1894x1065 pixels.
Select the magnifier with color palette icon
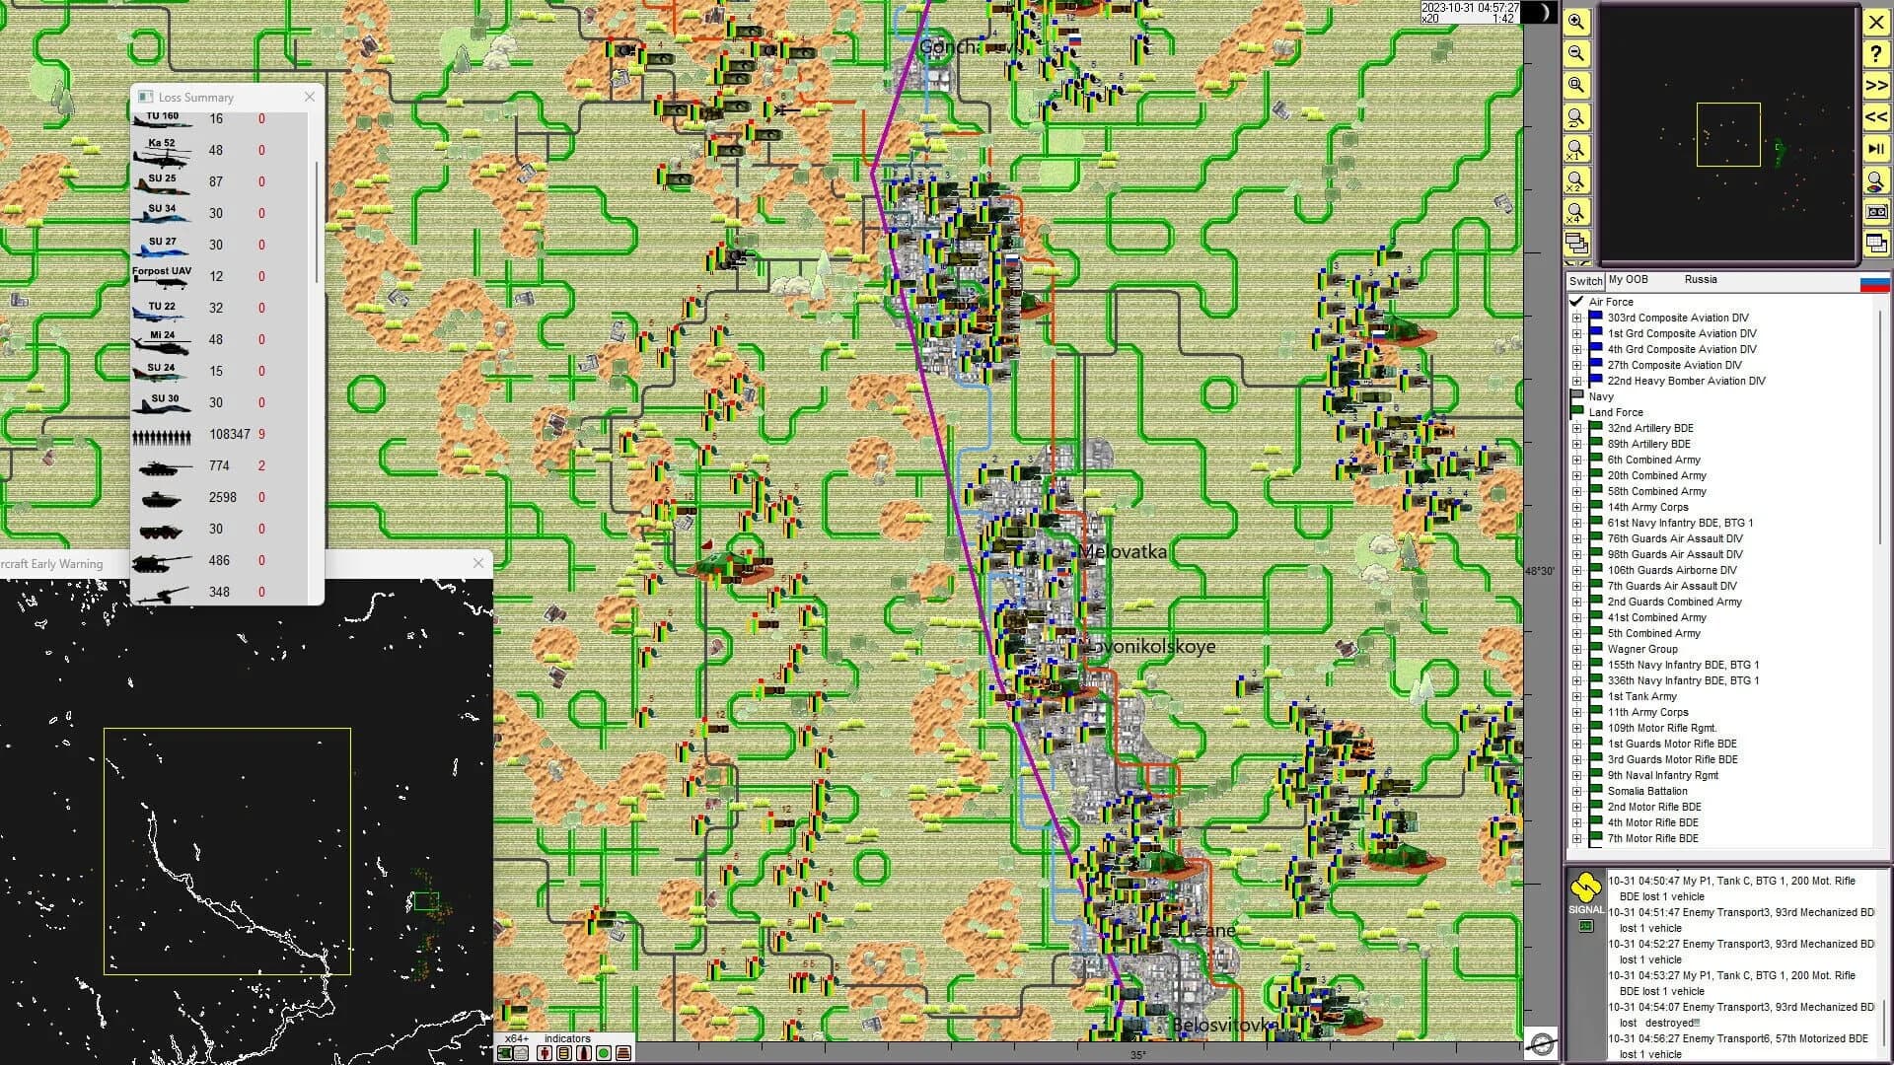[1875, 181]
